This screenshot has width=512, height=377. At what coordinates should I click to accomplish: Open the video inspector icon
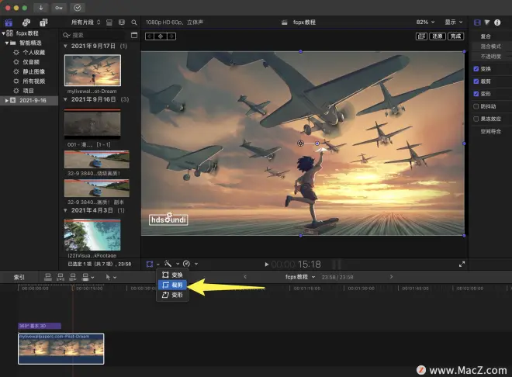pyautogui.click(x=477, y=22)
